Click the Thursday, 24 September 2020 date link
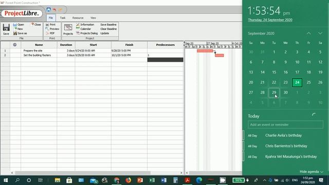This screenshot has height=185, width=329. [x=270, y=20]
